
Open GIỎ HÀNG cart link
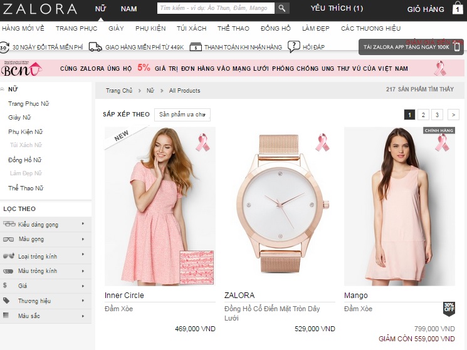pos(426,9)
